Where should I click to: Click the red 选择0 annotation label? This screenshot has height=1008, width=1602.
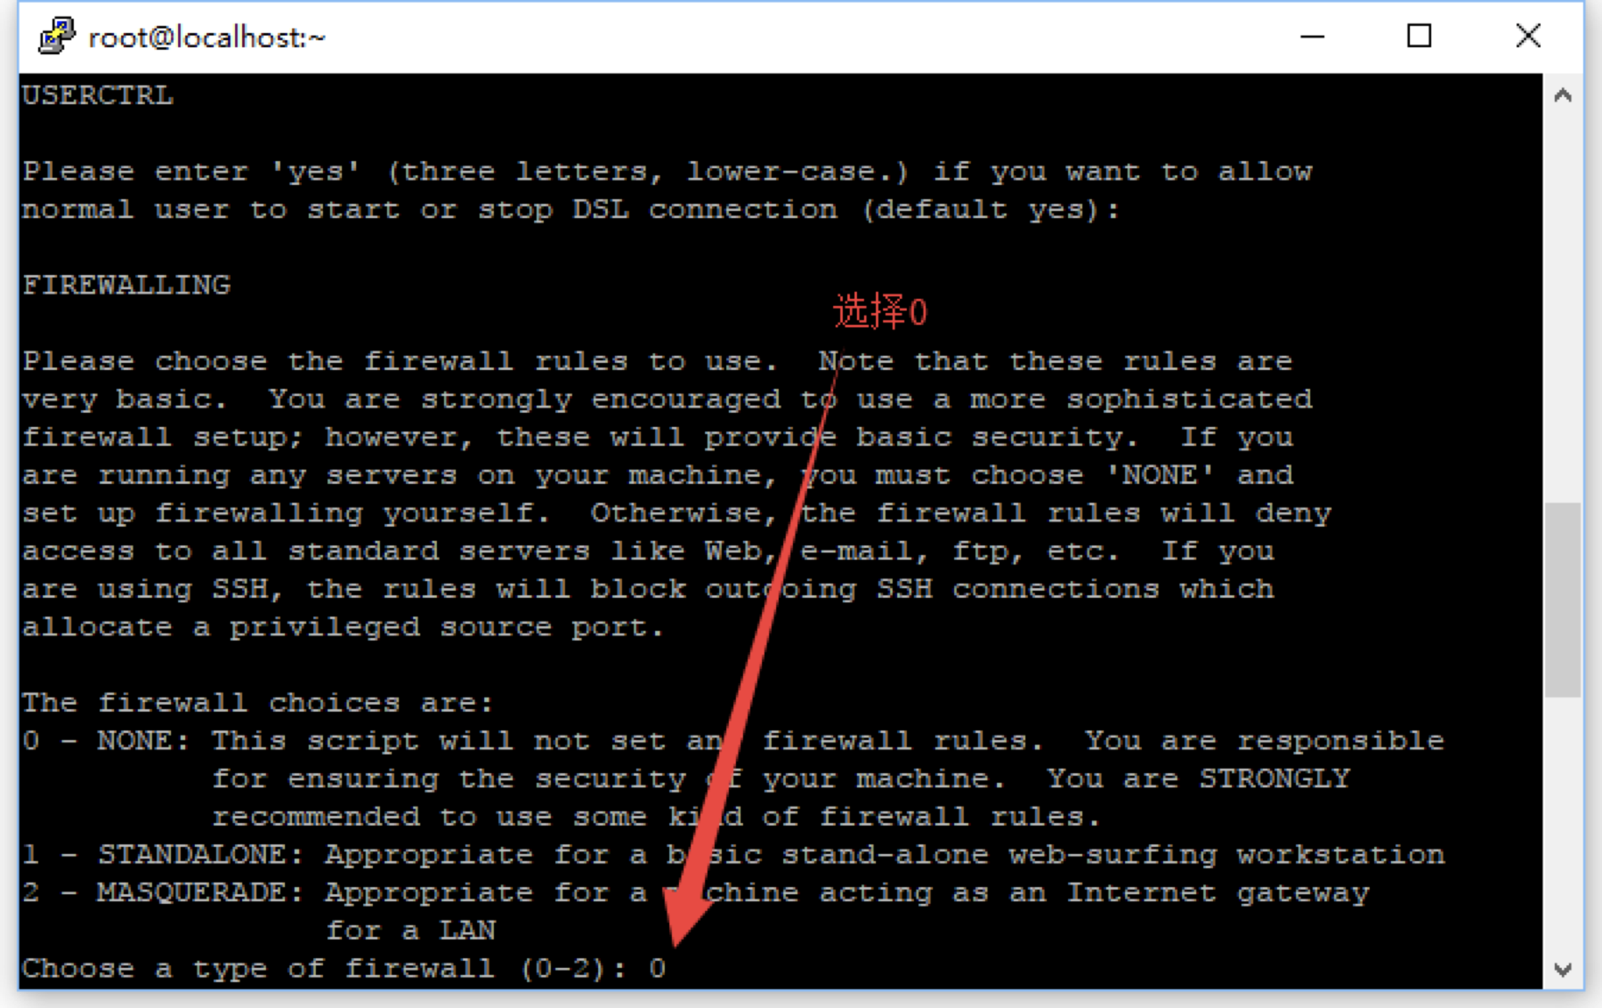coord(879,312)
